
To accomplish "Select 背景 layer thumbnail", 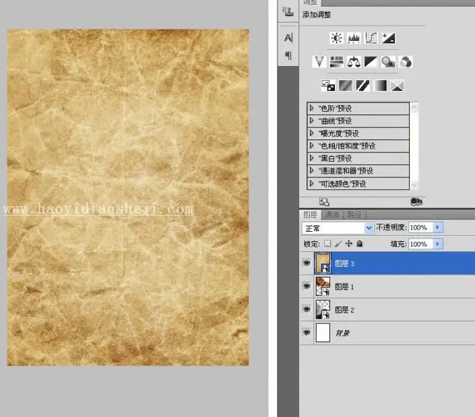I will [x=323, y=333].
